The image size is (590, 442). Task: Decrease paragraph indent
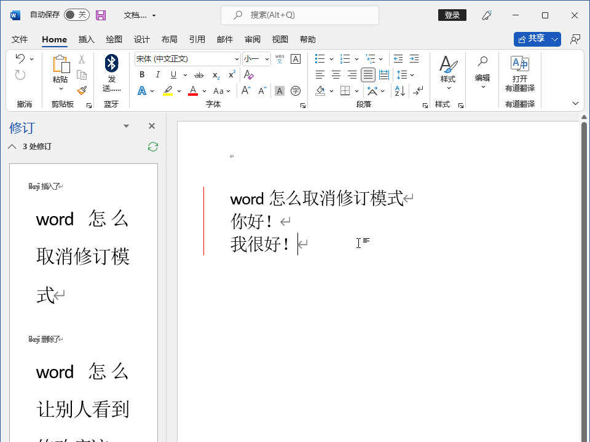click(398, 59)
